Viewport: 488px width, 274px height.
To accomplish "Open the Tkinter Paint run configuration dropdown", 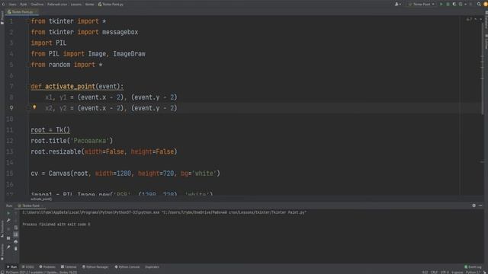I will (x=422, y=5).
